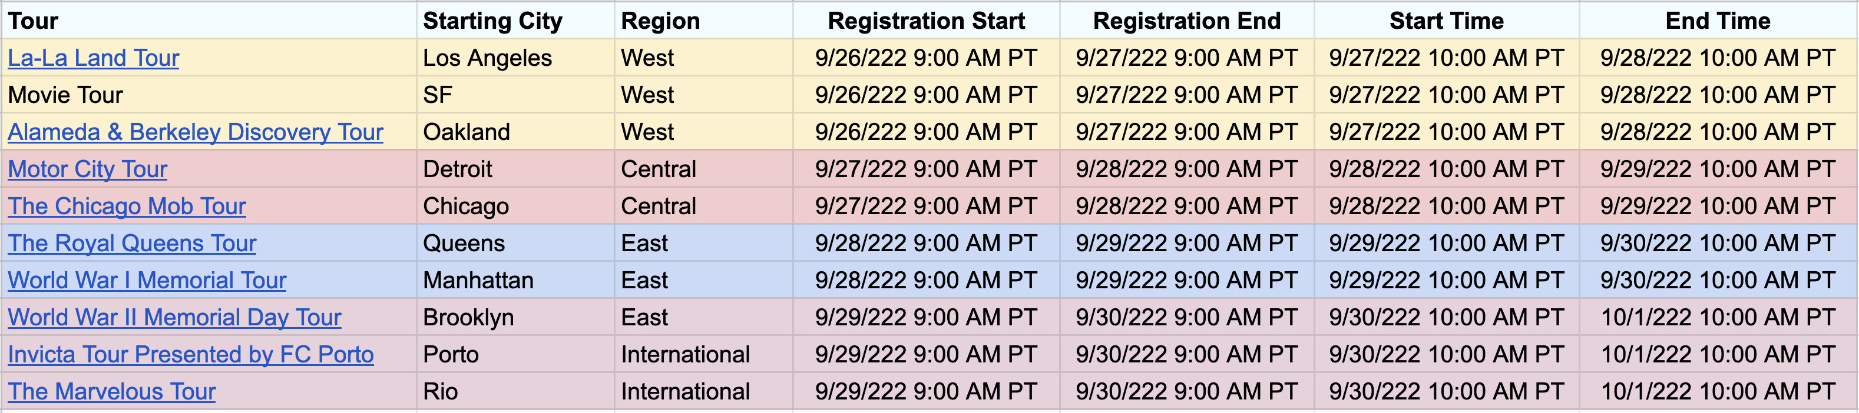
Task: Visit World War I Memorial Tour link
Action: (147, 279)
